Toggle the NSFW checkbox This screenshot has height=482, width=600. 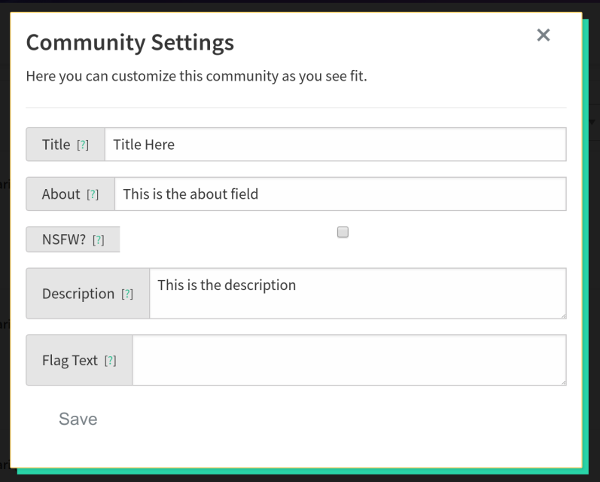click(343, 232)
